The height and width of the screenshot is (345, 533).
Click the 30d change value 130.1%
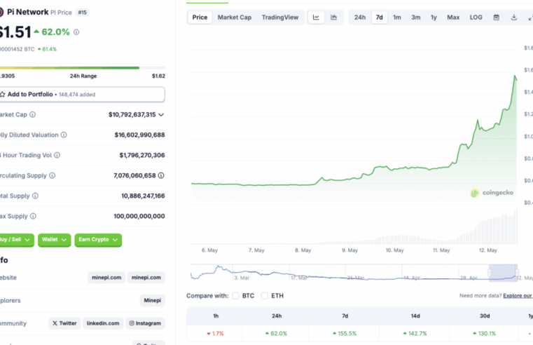tap(485, 334)
